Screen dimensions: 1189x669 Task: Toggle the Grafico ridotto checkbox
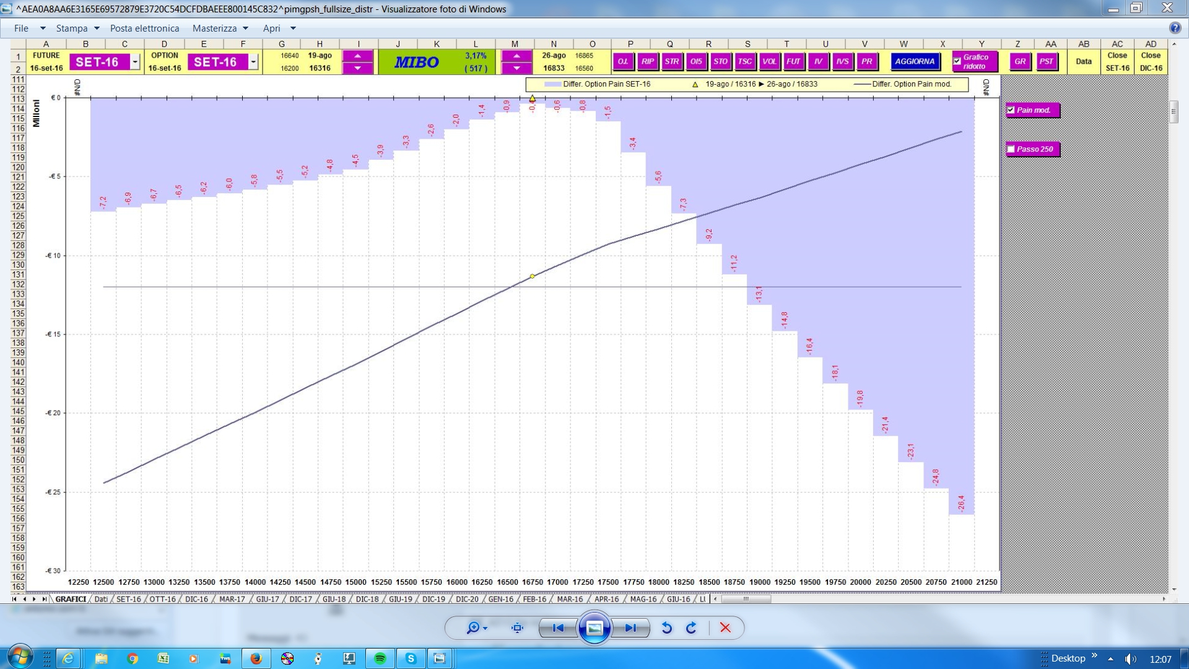click(957, 61)
